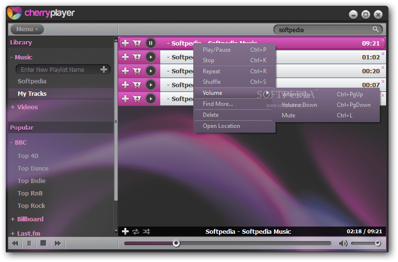Skip to the next track
Viewport: 398px width, 262px height.
tap(57, 243)
